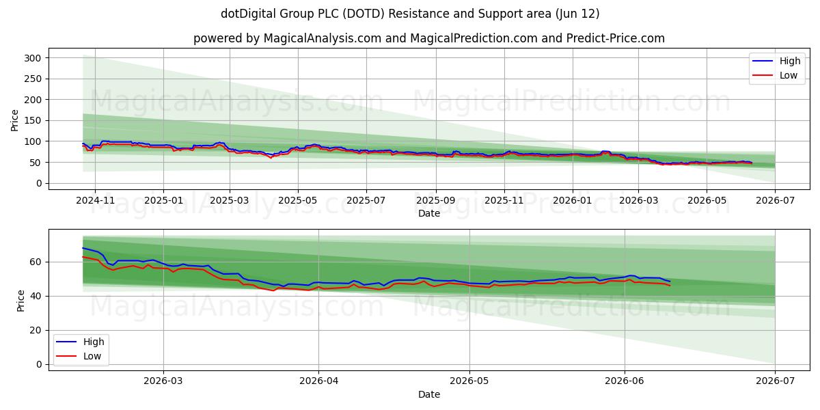Click the 2025-11 tick label on top chart
Image resolution: width=820 pixels, height=410 pixels.
point(504,200)
